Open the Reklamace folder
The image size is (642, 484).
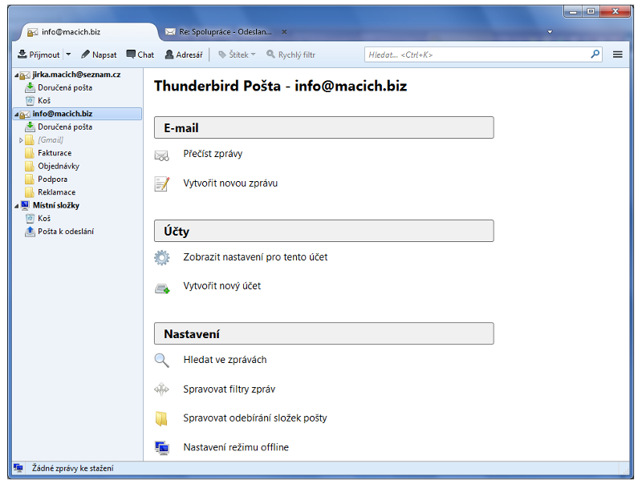[x=56, y=192]
